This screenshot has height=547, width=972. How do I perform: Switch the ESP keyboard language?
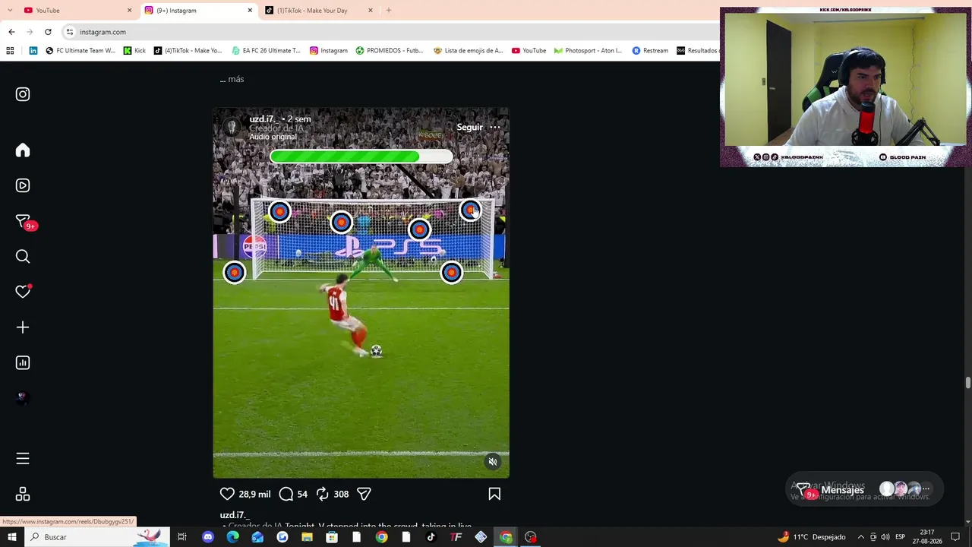click(900, 537)
